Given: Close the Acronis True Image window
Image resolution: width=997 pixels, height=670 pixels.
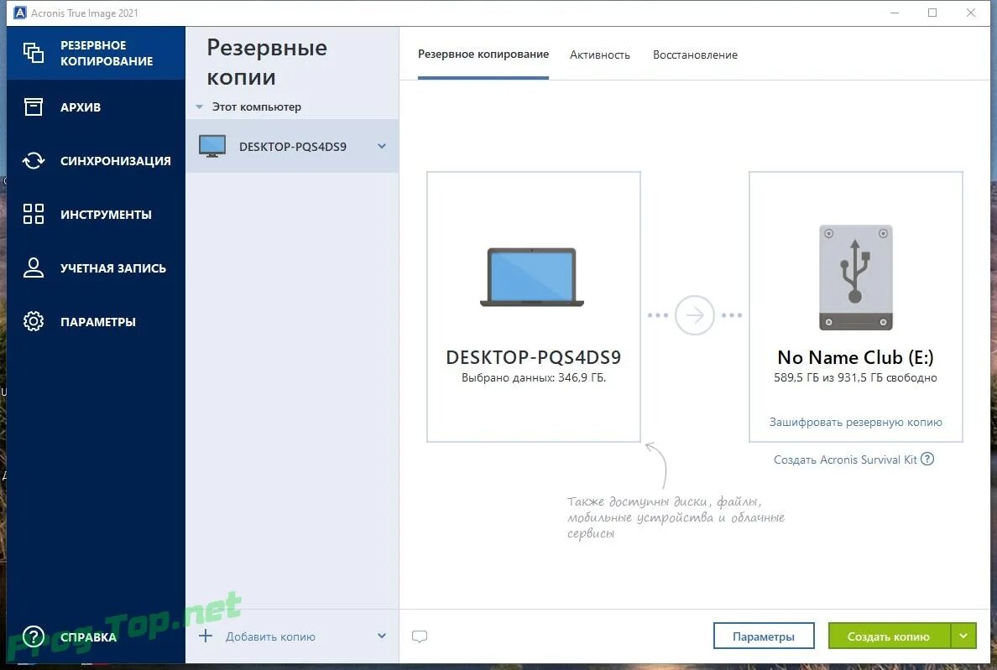Looking at the screenshot, I should (971, 13).
